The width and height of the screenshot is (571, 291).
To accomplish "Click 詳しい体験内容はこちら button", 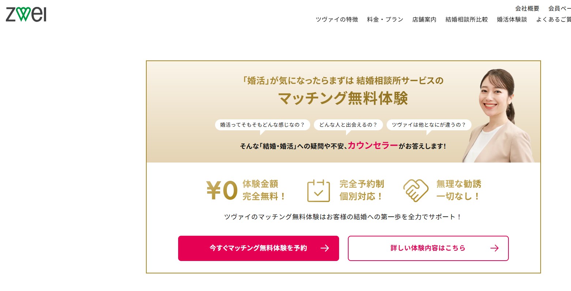I will pos(428,248).
